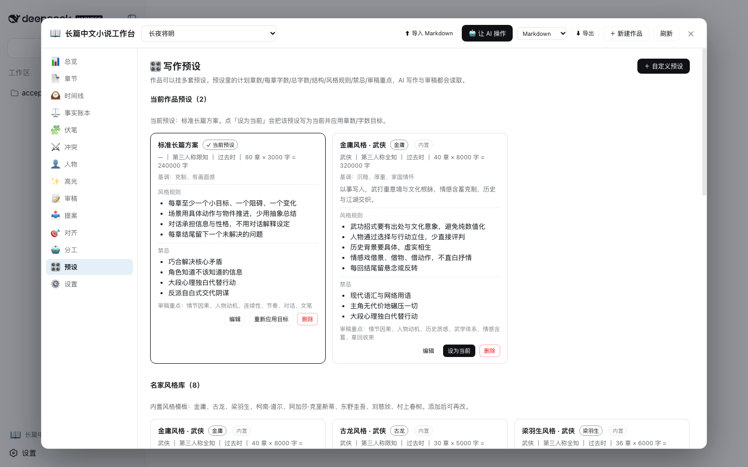Open the Markdown export format dropdown

542,33
